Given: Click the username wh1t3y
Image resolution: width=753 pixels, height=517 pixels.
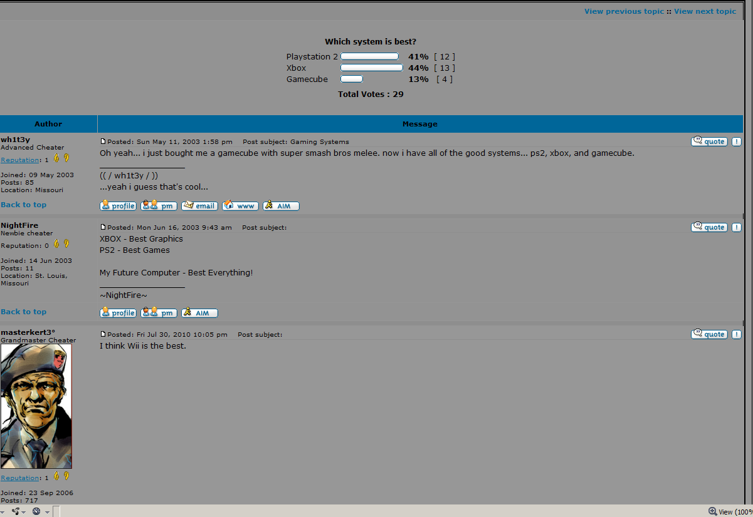Looking at the screenshot, I should click(x=16, y=139).
